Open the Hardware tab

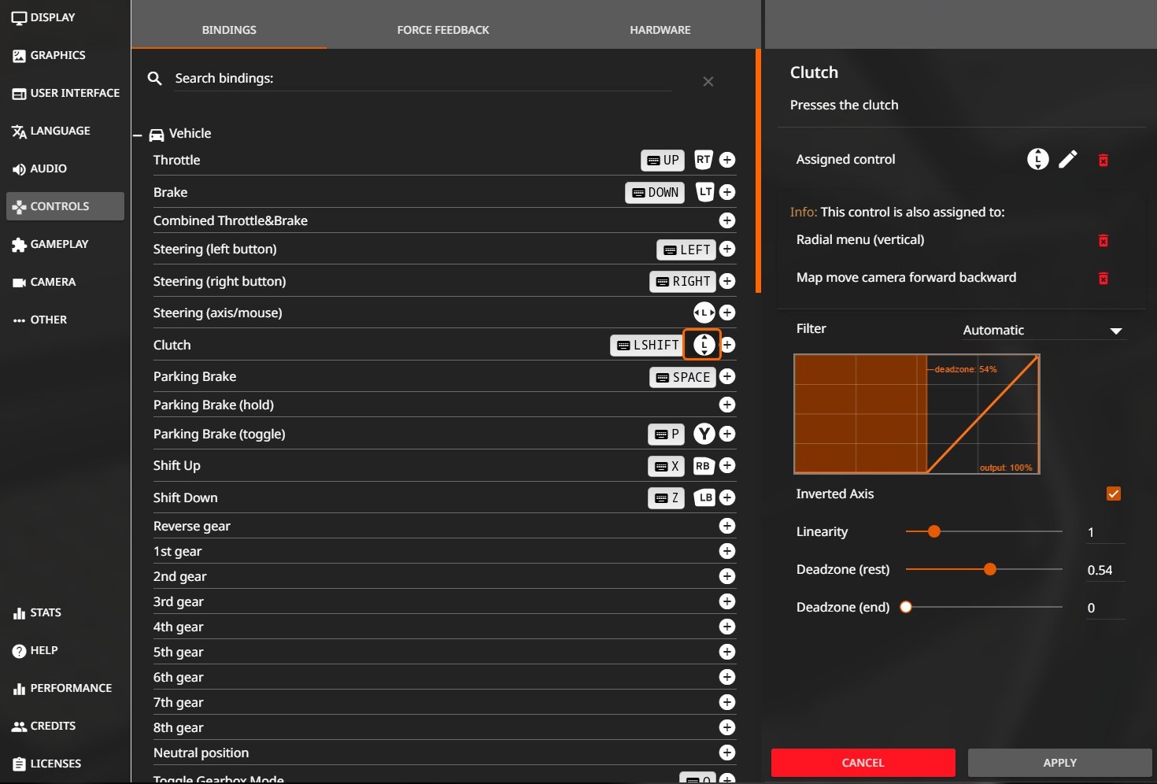point(660,30)
